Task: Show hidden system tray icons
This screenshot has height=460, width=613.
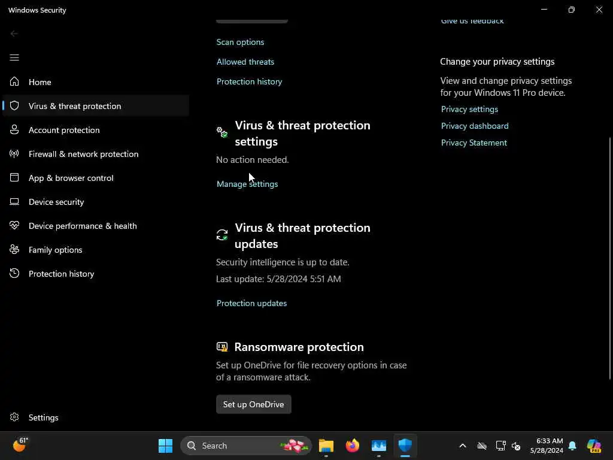Action: (463, 446)
